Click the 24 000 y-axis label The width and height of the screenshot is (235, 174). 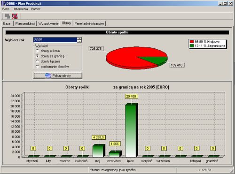tap(15, 96)
